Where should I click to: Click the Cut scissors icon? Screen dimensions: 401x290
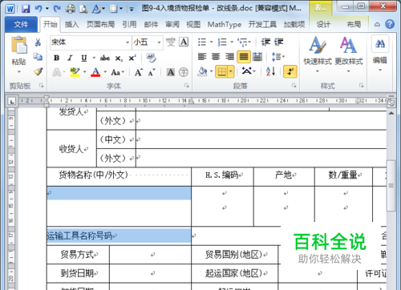38,42
